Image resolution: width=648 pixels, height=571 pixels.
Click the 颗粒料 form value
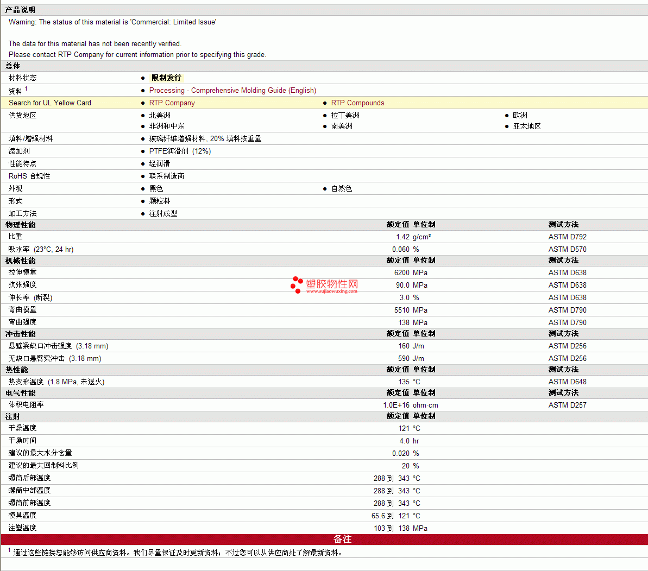point(160,201)
